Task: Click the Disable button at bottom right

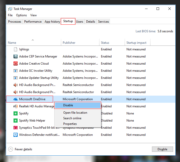Action: 162,149
